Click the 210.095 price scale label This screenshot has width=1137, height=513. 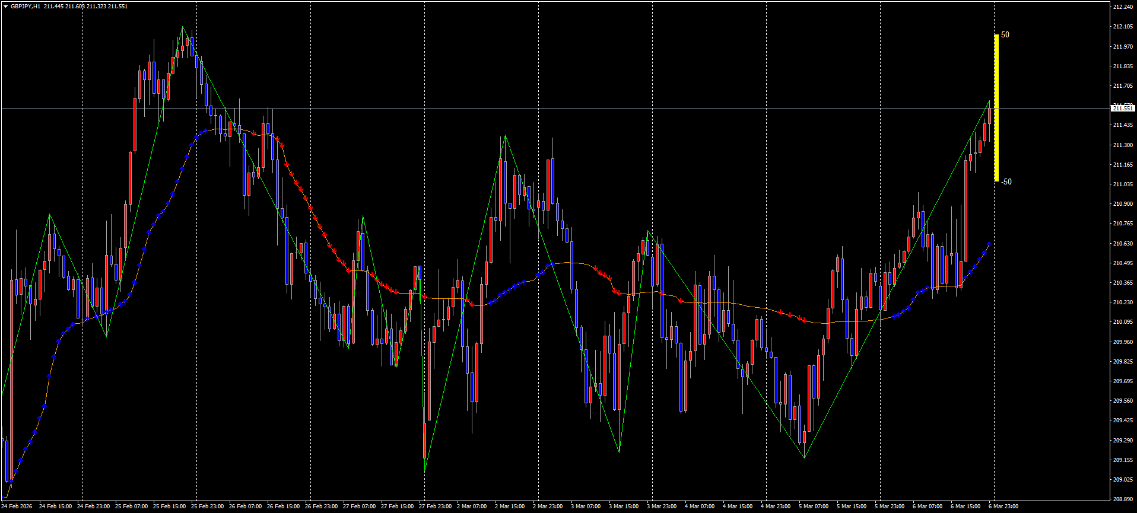coord(1122,322)
